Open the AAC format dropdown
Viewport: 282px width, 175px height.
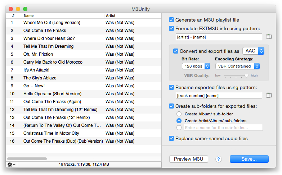(x=254, y=51)
